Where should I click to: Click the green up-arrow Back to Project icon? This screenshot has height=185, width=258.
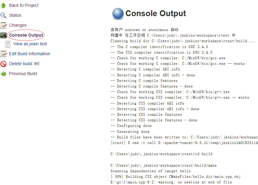(4, 5)
